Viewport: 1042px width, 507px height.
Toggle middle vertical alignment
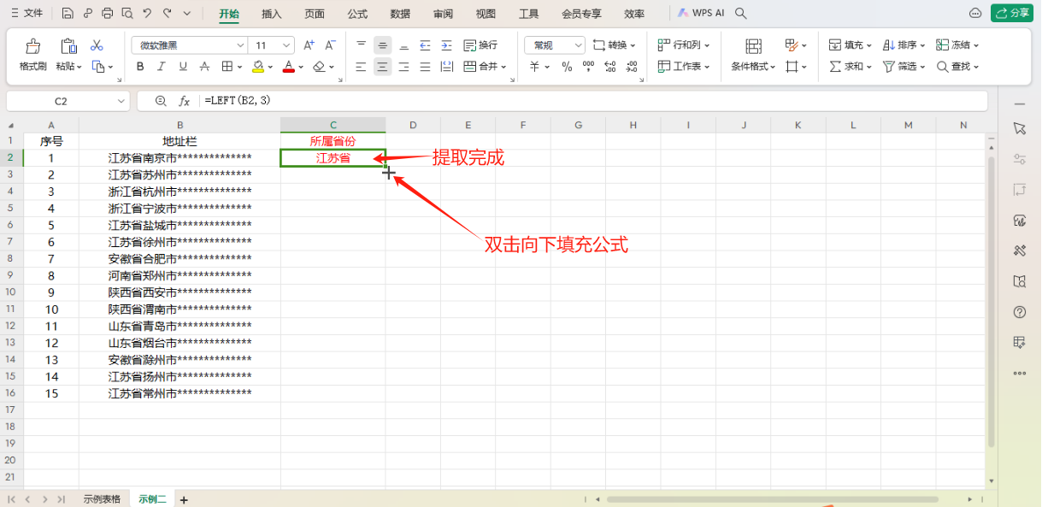point(382,45)
